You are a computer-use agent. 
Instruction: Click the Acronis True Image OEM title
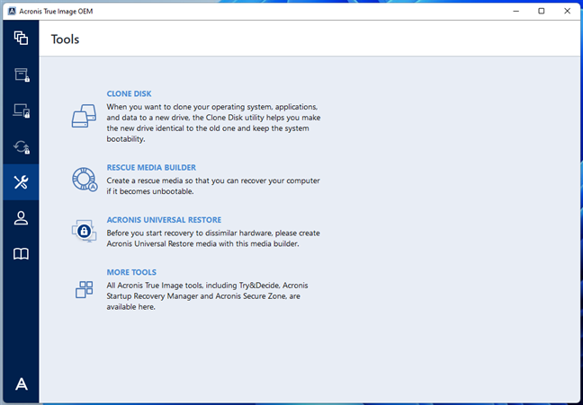click(56, 11)
